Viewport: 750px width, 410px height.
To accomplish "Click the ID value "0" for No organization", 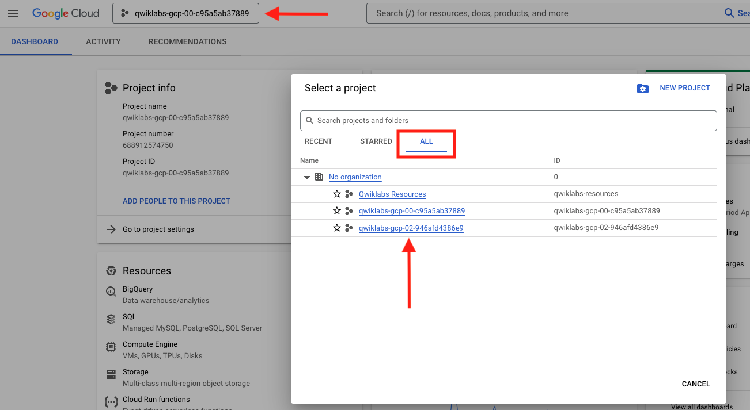I will (556, 177).
